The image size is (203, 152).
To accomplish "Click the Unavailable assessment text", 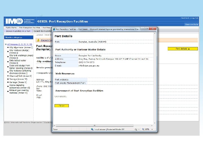I will 61,97.
